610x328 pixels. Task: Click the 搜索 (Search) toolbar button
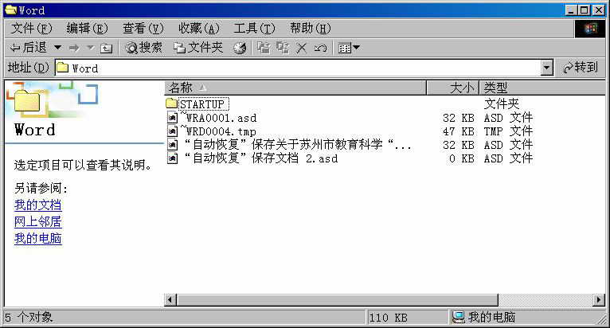144,48
